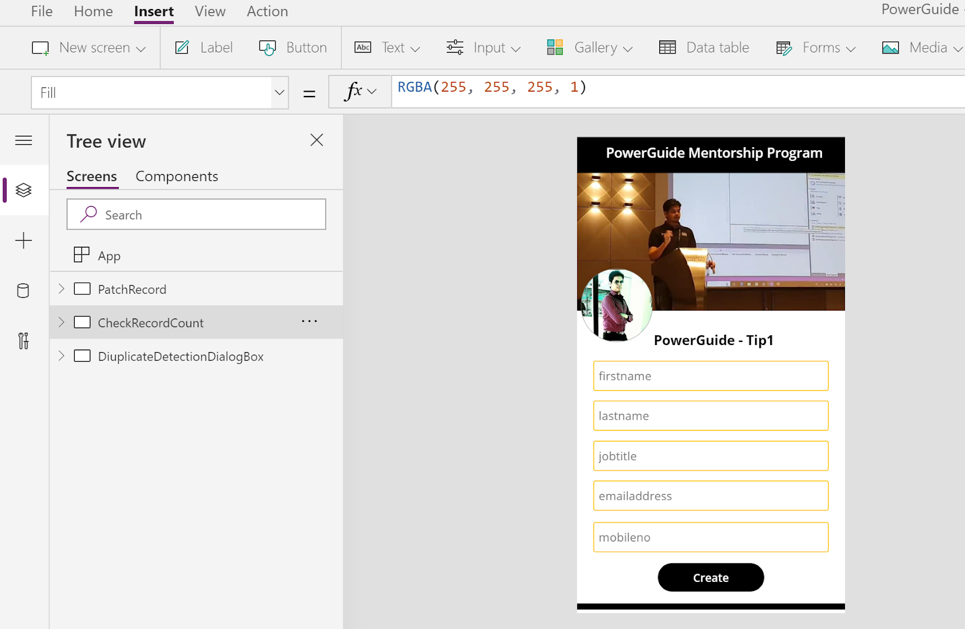This screenshot has width=965, height=629.
Task: Click the emailaddress input field
Action: click(710, 496)
